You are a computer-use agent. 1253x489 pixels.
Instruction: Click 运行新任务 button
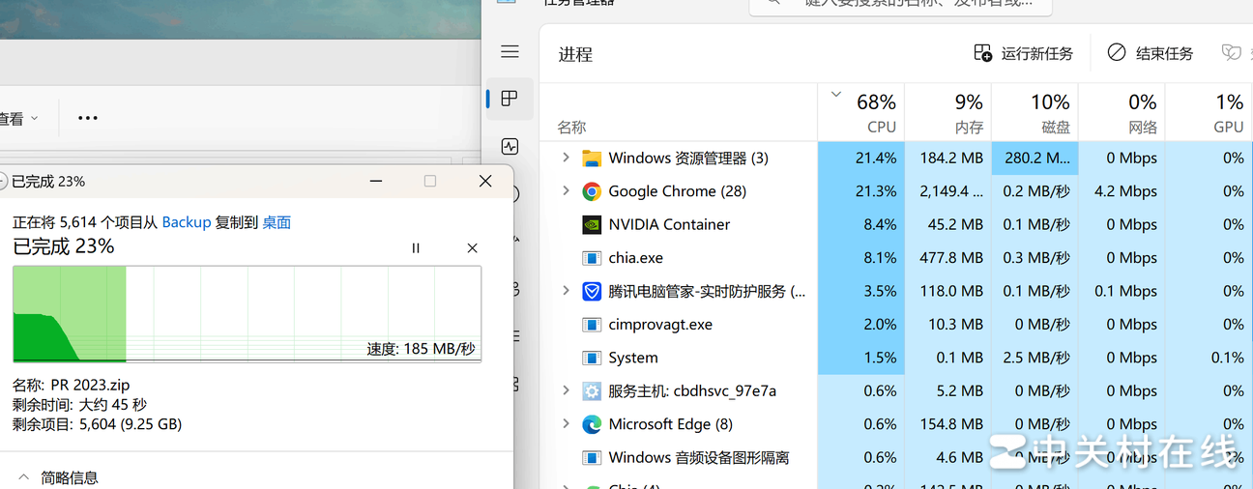coord(1023,53)
